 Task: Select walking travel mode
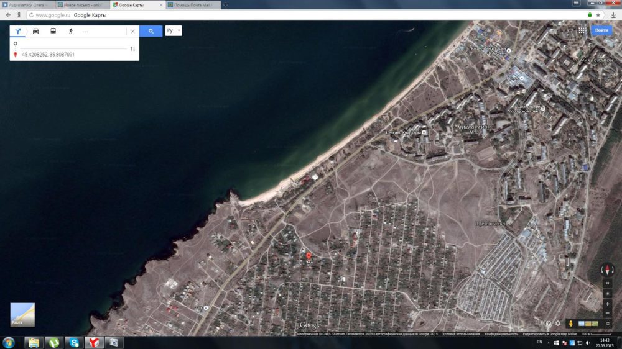pos(70,31)
